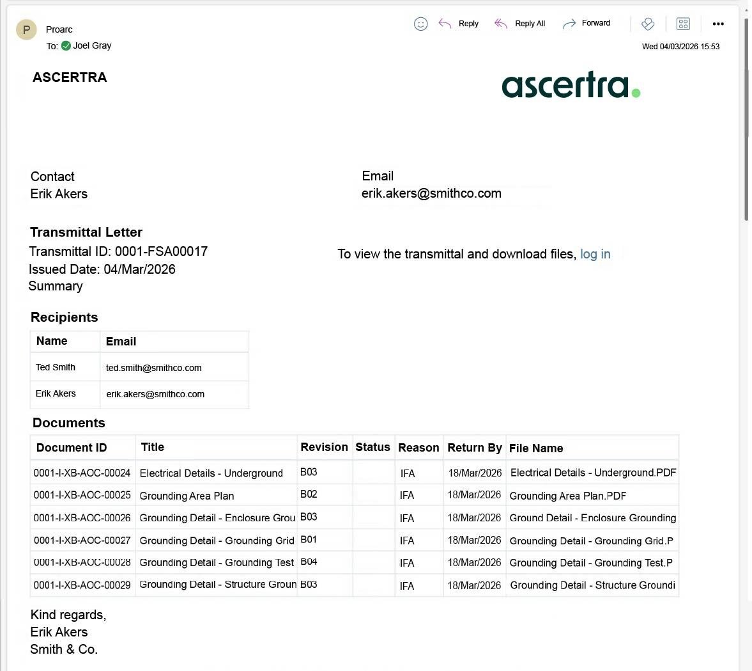Click title 'Grounding Area Plan'
Image resolution: width=752 pixels, height=671 pixels.
187,496
